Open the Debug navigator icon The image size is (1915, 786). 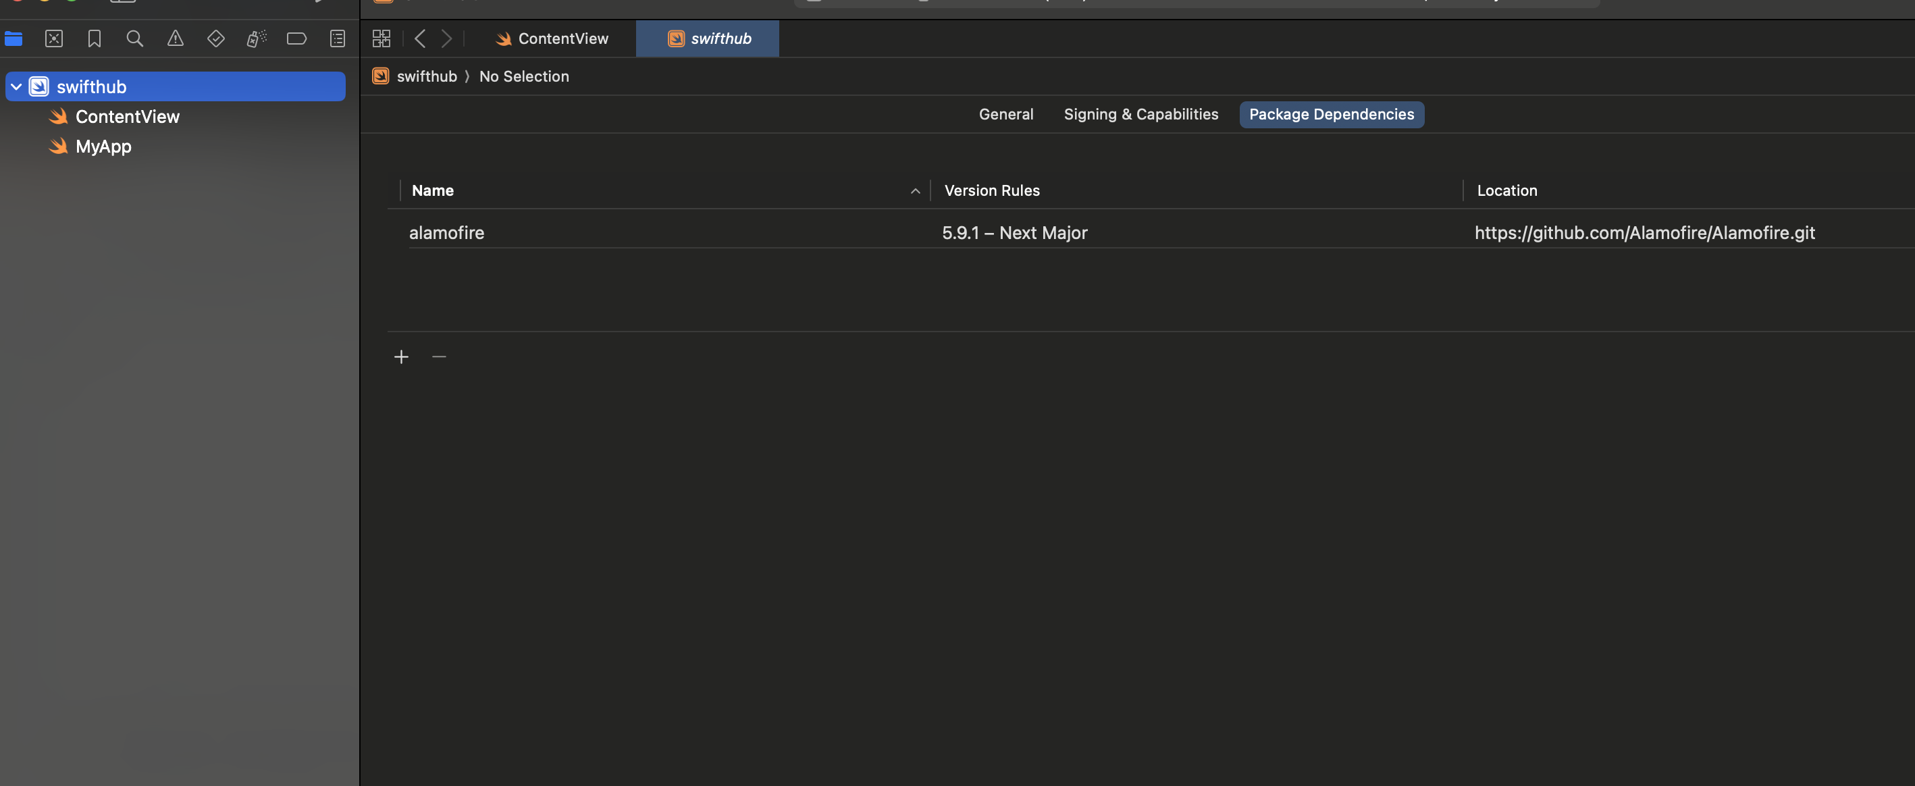pyautogui.click(x=256, y=38)
